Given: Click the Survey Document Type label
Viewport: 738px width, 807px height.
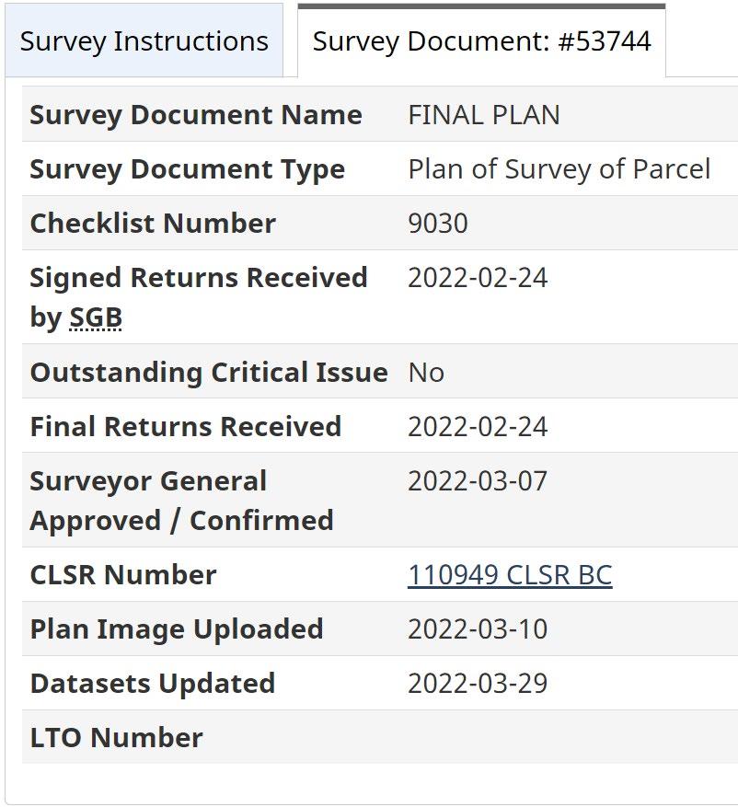Looking at the screenshot, I should point(188,169).
